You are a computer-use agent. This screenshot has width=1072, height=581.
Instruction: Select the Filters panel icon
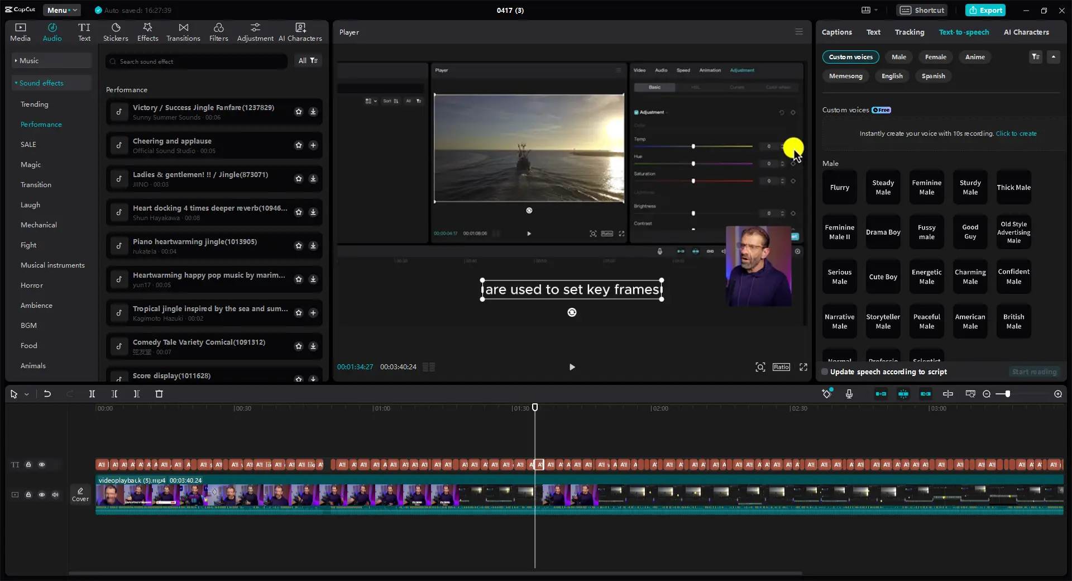click(x=218, y=31)
